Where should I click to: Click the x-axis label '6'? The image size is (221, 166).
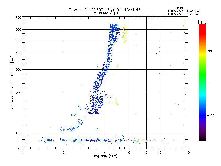(129, 152)
